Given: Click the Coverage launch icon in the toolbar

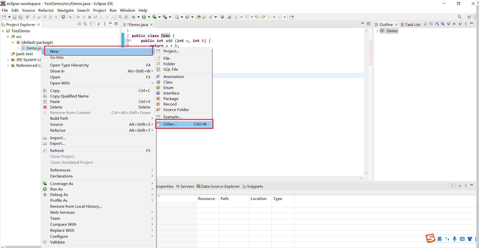Looking at the screenshot, I should 154,17.
